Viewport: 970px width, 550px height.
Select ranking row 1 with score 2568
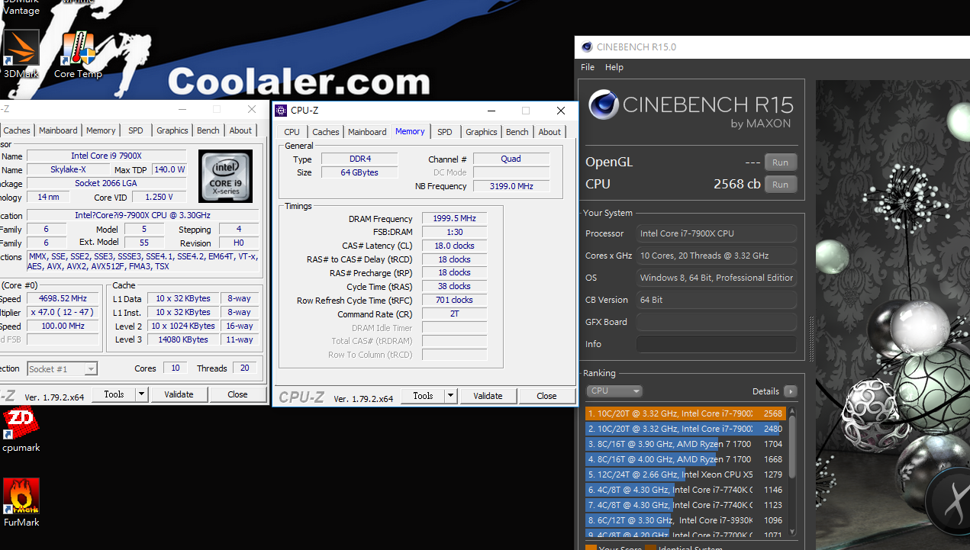pos(685,413)
